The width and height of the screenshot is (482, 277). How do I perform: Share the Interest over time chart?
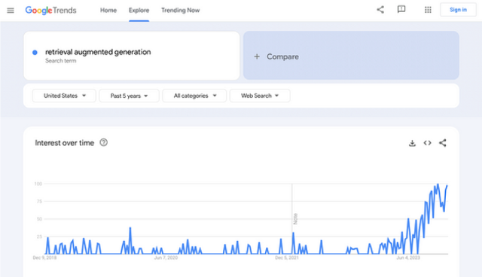coord(443,143)
